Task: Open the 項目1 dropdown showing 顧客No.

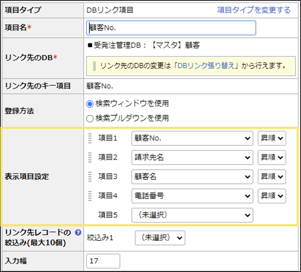Action: [x=192, y=138]
